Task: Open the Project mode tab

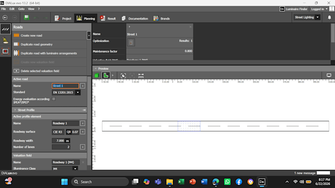Action: pyautogui.click(x=63, y=19)
